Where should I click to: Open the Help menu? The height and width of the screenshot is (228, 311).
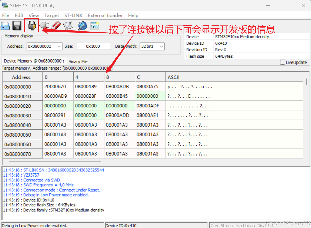[x=133, y=15]
